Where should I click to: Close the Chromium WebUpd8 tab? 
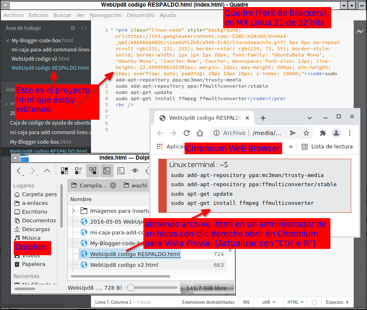pyautogui.click(x=247, y=118)
